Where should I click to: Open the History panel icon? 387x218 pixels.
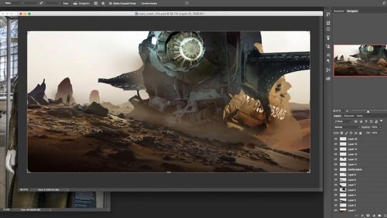328,15
